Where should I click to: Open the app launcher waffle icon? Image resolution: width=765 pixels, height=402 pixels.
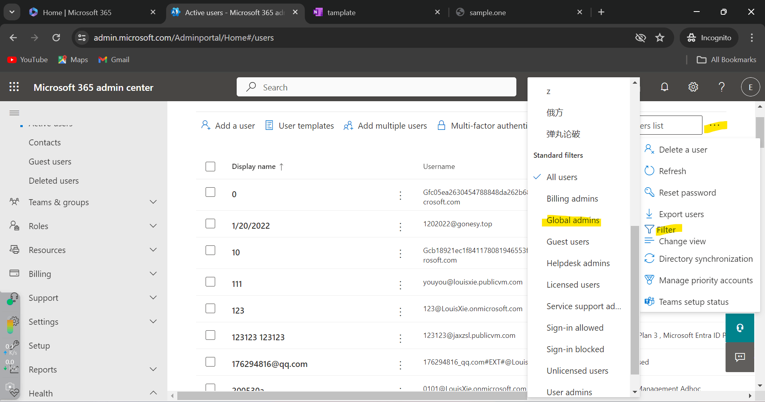pos(14,87)
